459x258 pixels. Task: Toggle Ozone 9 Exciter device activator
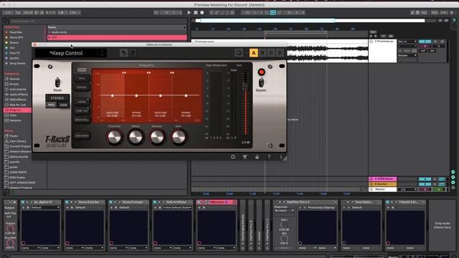click(67, 202)
